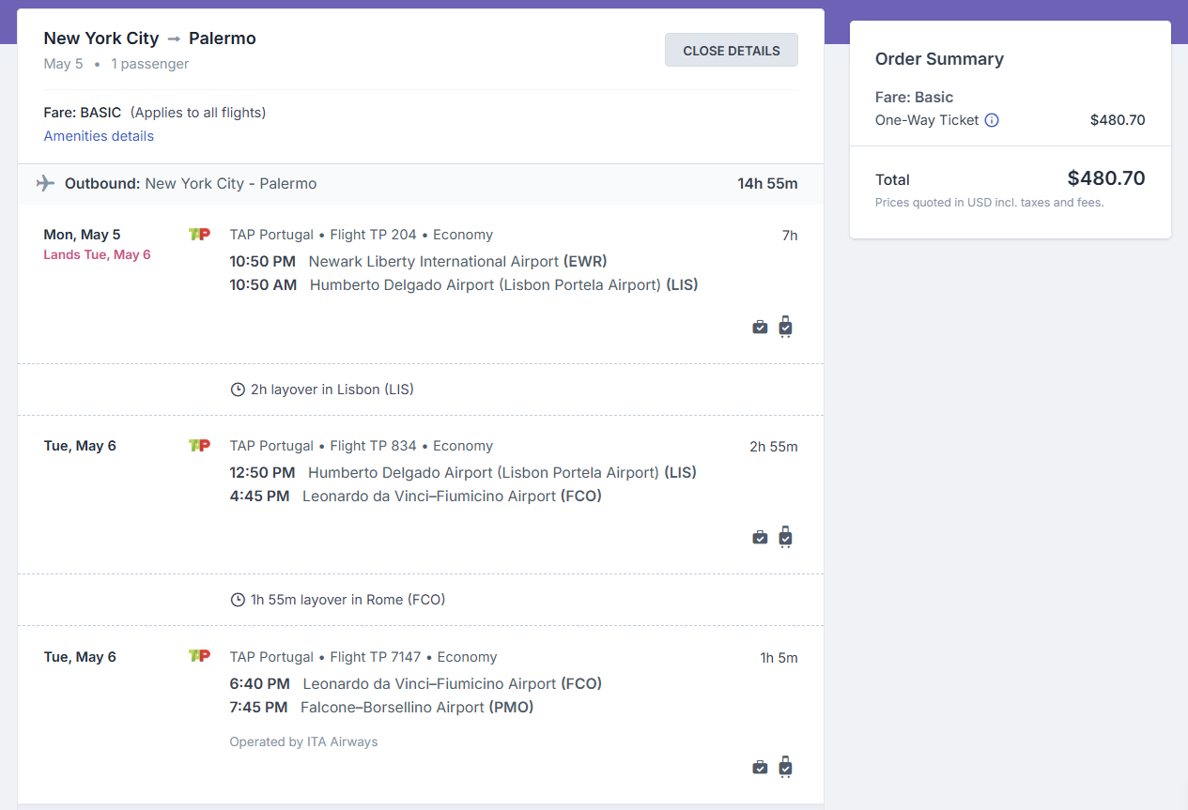
Task: Click 'Operated by ITA Airways' text
Action: coord(303,741)
